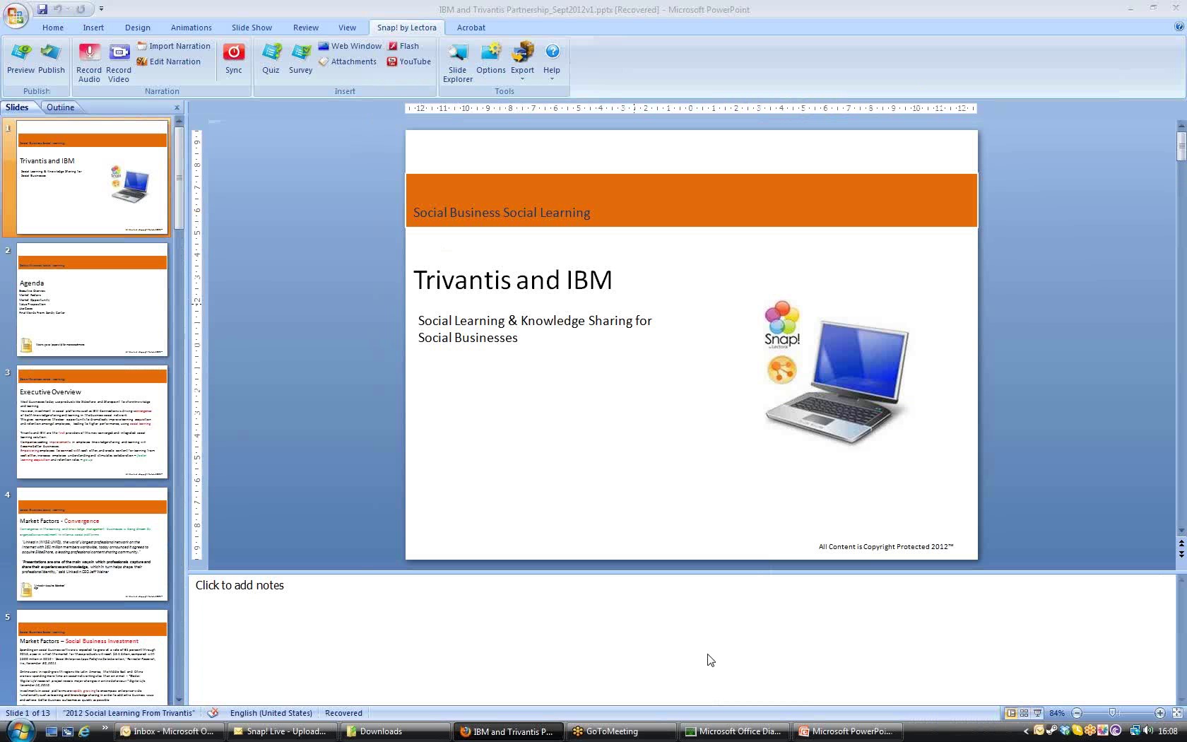Image resolution: width=1187 pixels, height=742 pixels.
Task: Select the laptop image on the slide
Action: [x=837, y=382]
